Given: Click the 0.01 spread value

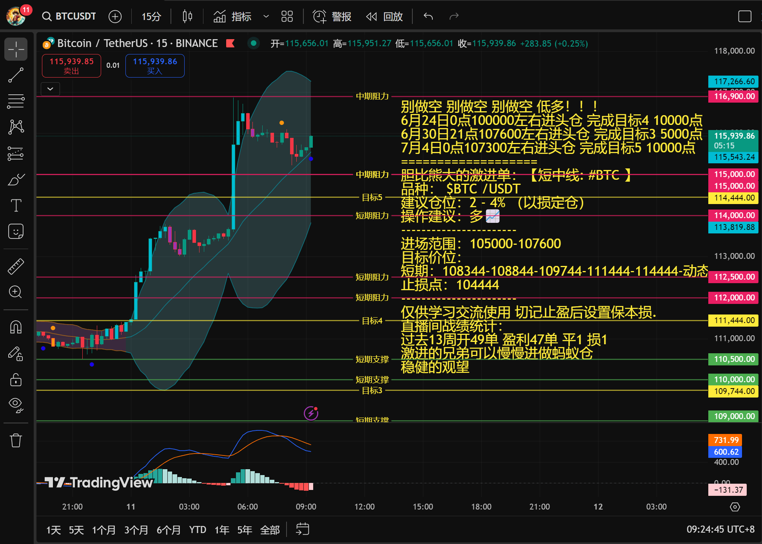Looking at the screenshot, I should point(113,65).
